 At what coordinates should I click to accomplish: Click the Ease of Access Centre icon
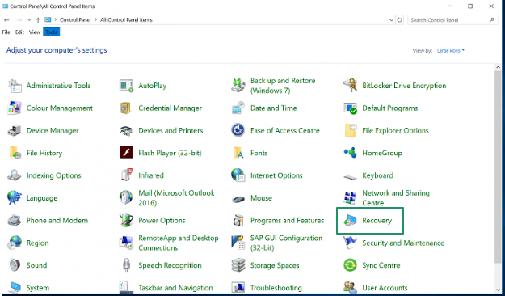click(x=238, y=130)
